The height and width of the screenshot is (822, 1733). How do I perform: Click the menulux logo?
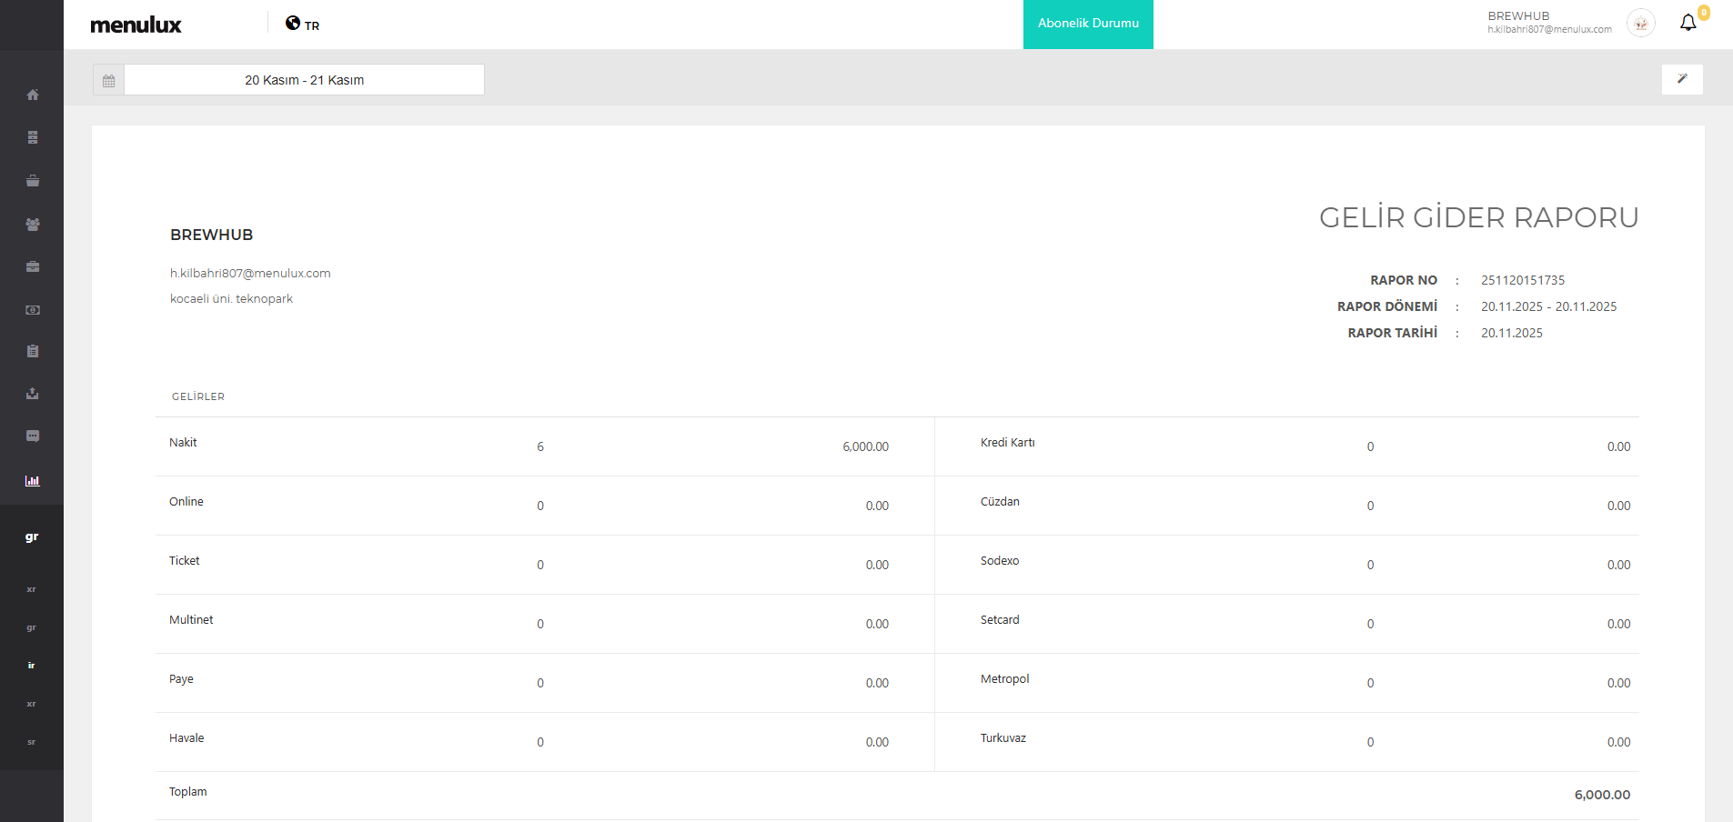136,25
